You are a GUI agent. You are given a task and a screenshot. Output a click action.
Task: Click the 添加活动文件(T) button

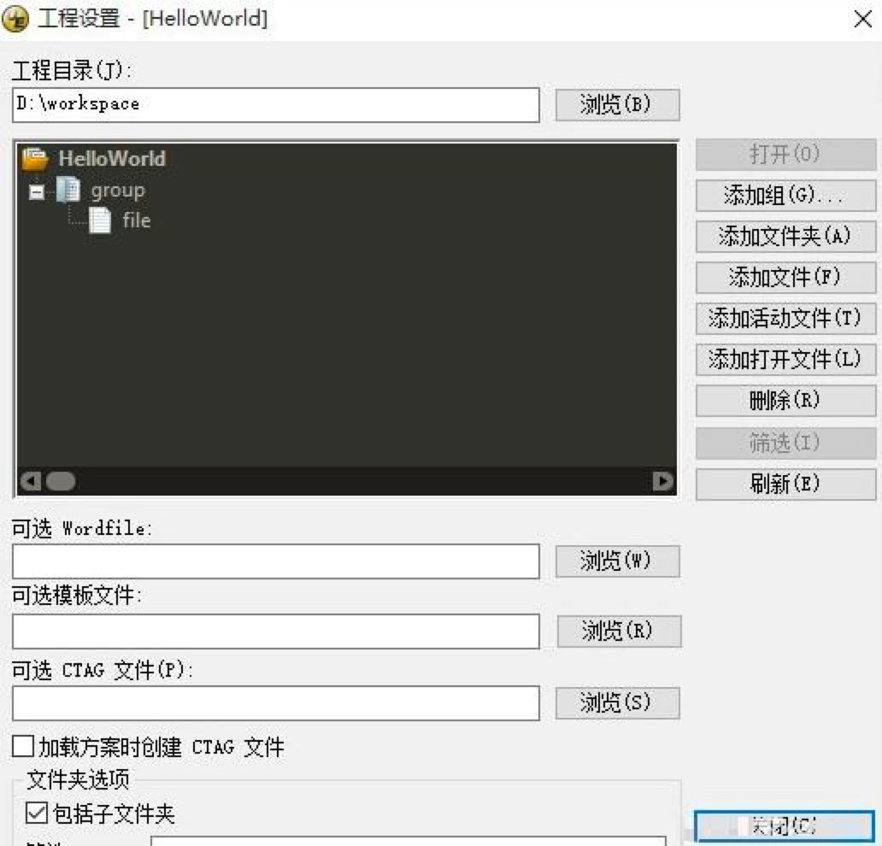[785, 319]
